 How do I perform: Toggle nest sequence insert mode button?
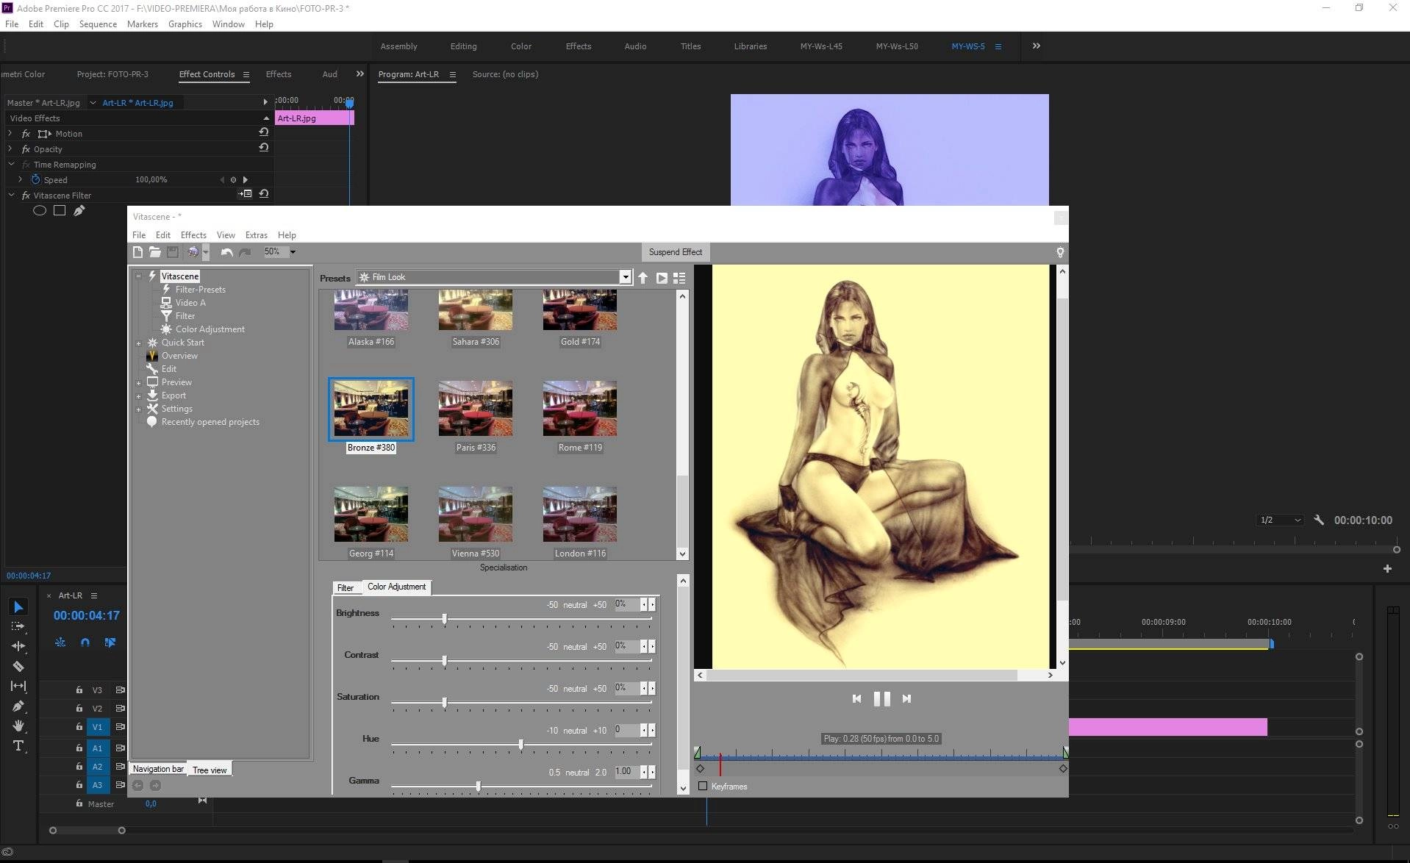(60, 642)
